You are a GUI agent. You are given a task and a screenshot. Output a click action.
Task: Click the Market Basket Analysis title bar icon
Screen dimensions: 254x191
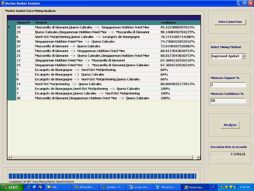(3, 3)
